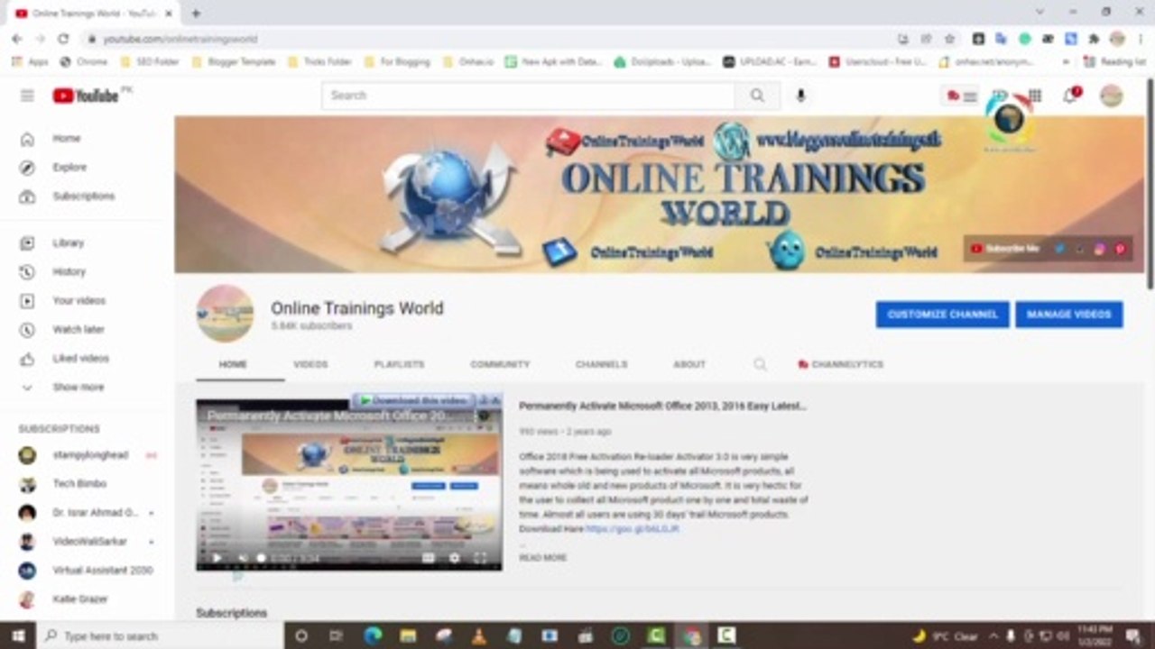
Task: Open the Chrome extensions puzzle icon
Action: click(x=1094, y=39)
